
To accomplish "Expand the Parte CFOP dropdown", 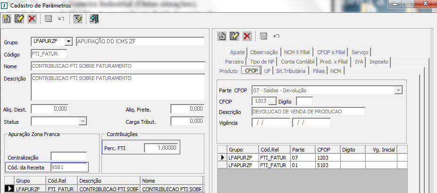I will [x=399, y=90].
